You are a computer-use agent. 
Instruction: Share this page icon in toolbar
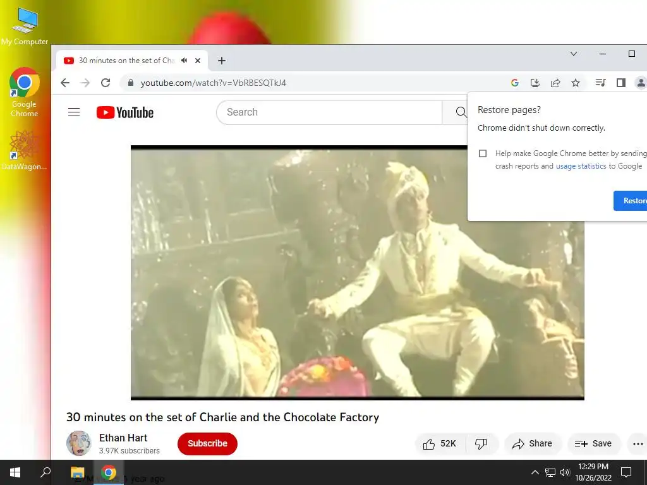point(555,83)
